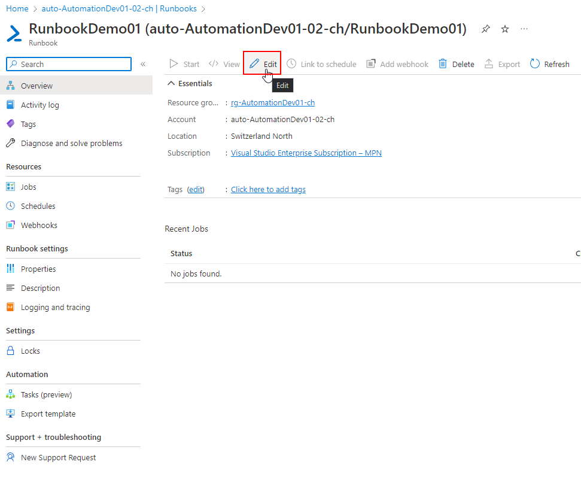The height and width of the screenshot is (477, 581).
Task: Click account value auto-AutomationDev01-02-ch
Action: point(282,119)
